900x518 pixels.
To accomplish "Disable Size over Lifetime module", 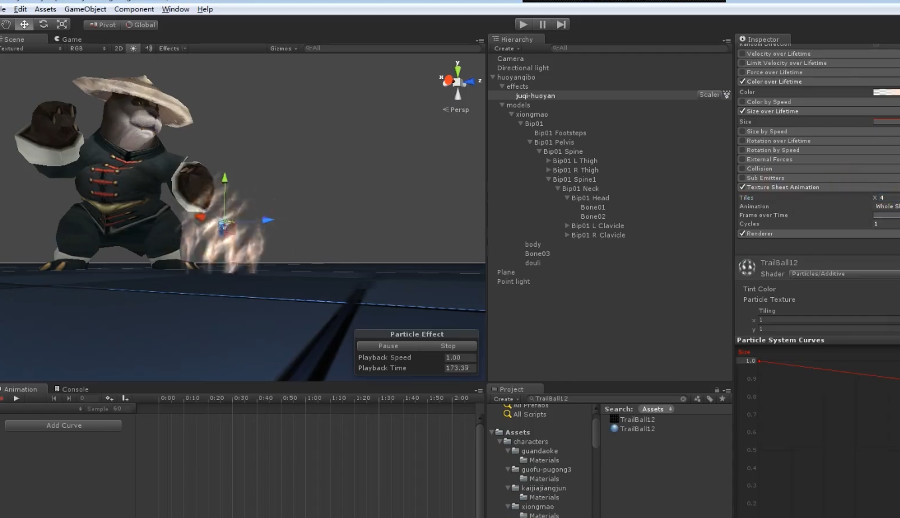I will click(742, 111).
